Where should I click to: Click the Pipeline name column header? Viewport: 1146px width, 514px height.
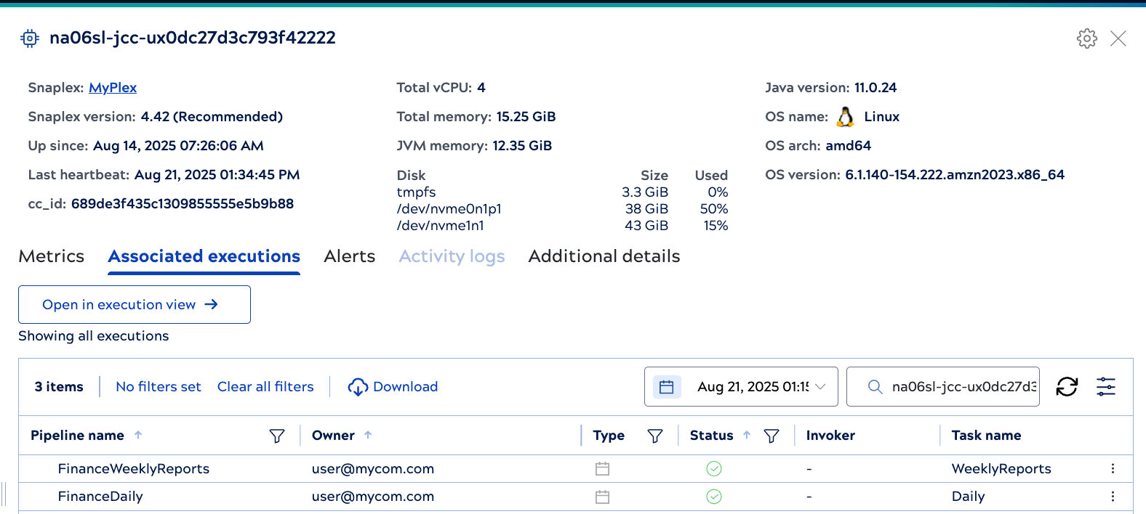click(x=77, y=436)
